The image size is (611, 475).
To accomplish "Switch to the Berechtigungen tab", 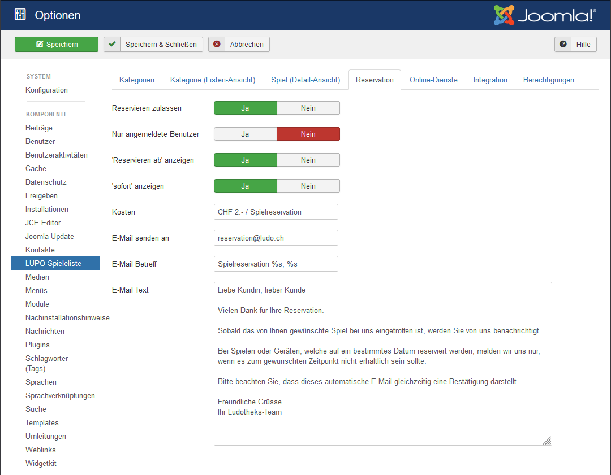I will [549, 80].
